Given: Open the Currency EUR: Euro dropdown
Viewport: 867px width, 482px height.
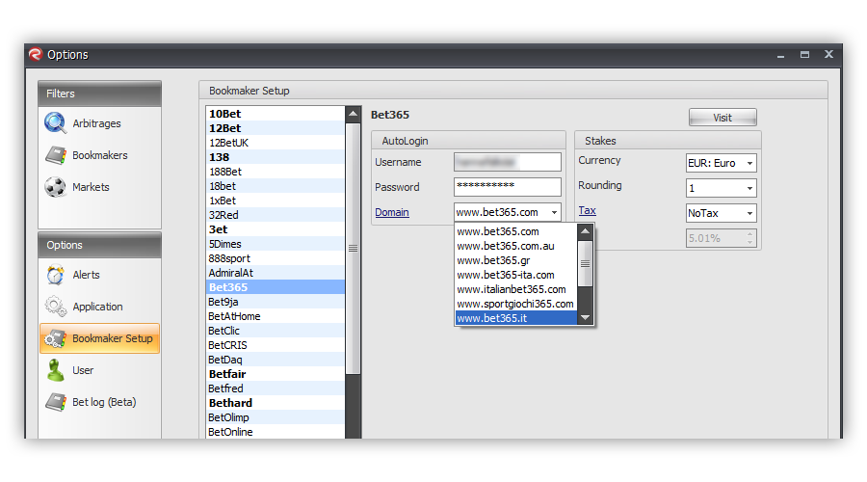Looking at the screenshot, I should (x=721, y=163).
